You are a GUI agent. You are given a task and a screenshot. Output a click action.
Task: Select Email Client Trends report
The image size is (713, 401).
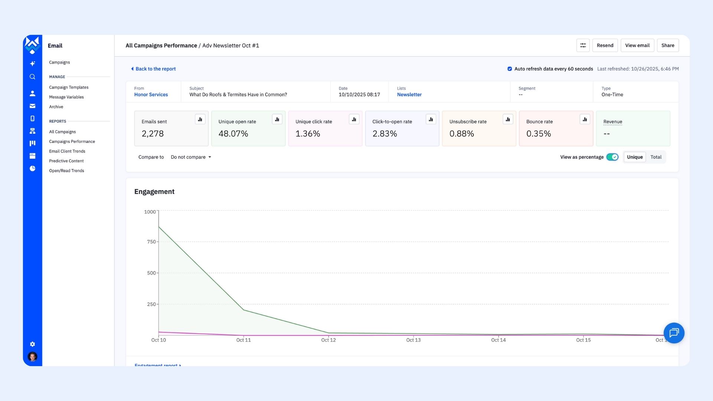[x=67, y=151]
